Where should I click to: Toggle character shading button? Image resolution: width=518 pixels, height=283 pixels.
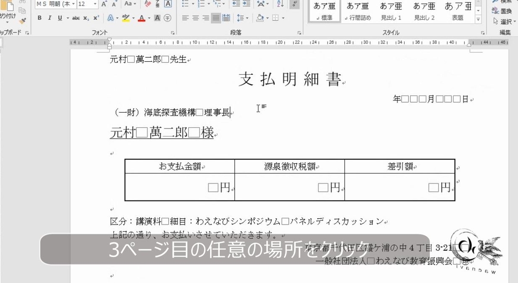coord(158,18)
